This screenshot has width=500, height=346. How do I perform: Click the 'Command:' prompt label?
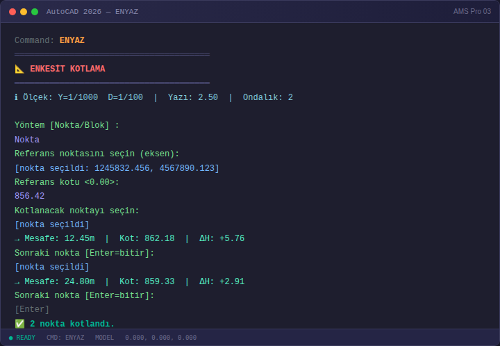tap(35, 40)
